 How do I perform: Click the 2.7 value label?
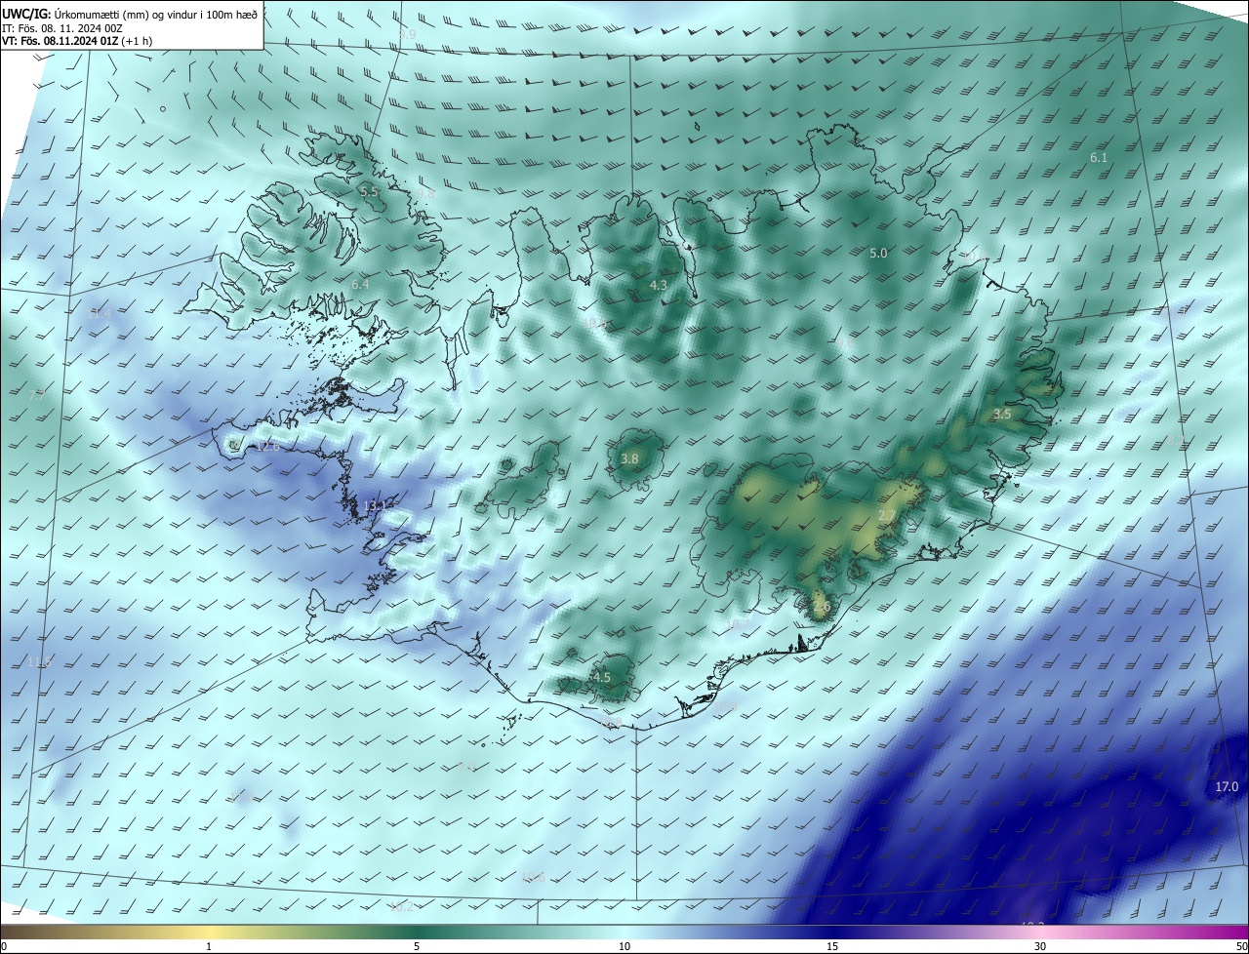[x=887, y=516]
